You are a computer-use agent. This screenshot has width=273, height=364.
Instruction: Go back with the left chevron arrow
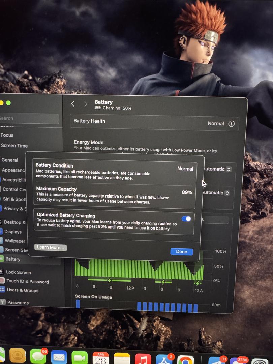click(73, 104)
